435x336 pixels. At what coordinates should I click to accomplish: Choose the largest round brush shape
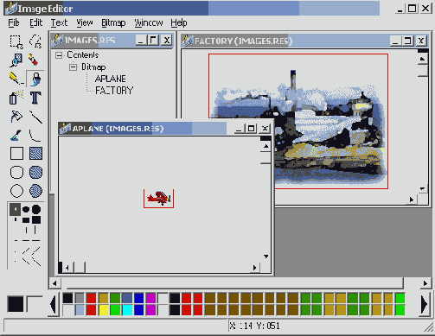click(x=36, y=209)
